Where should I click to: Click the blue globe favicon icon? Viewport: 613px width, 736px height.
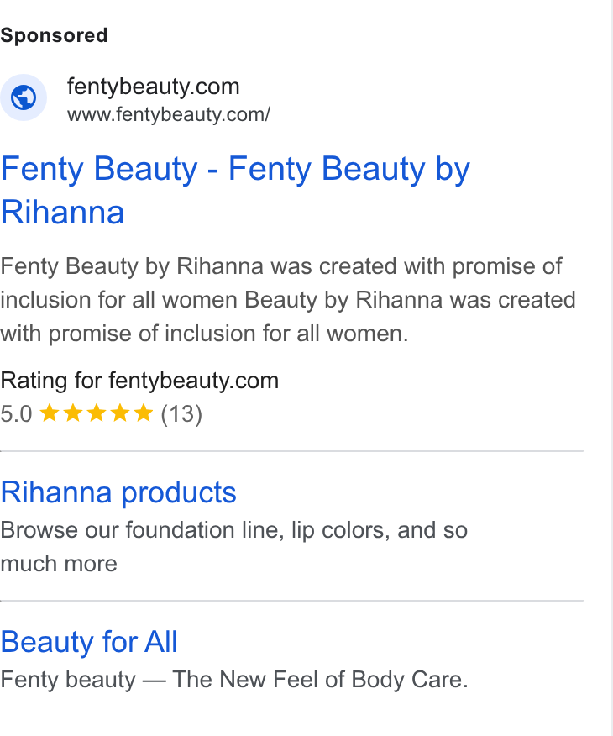[x=24, y=97]
